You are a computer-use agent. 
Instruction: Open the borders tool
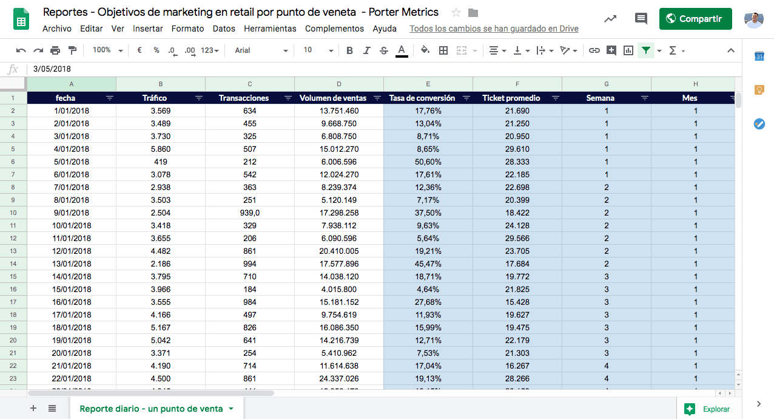[x=443, y=50]
